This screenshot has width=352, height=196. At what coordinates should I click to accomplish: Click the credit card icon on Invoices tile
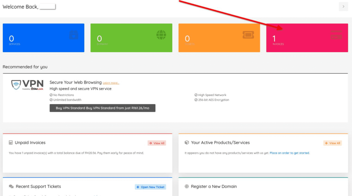pos(336,35)
